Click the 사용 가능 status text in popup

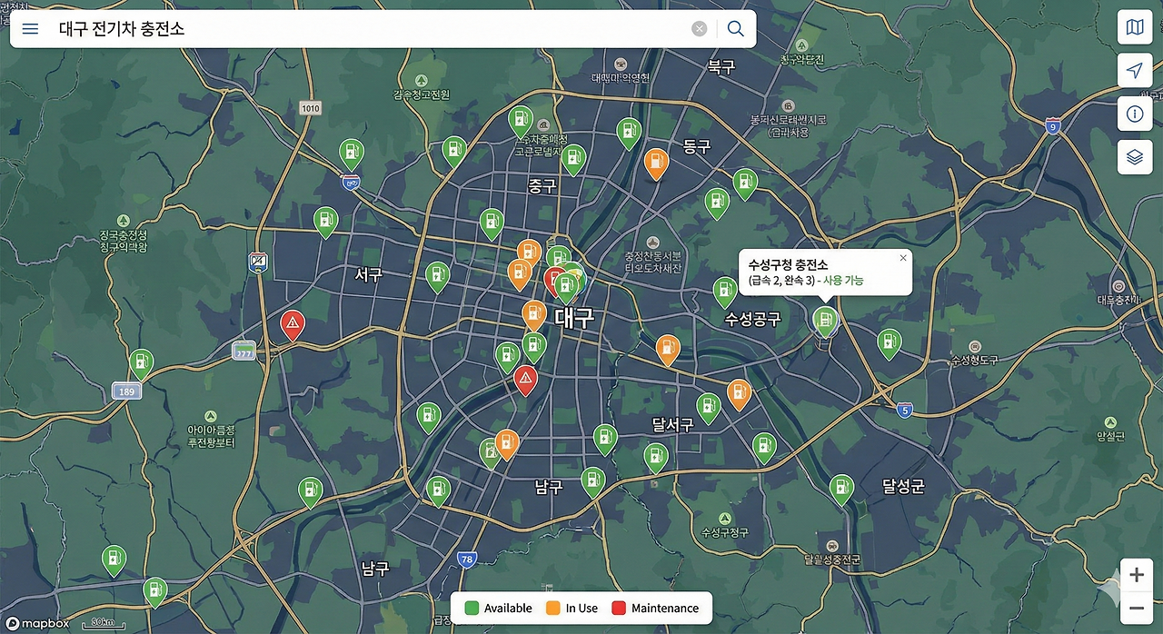coord(844,281)
